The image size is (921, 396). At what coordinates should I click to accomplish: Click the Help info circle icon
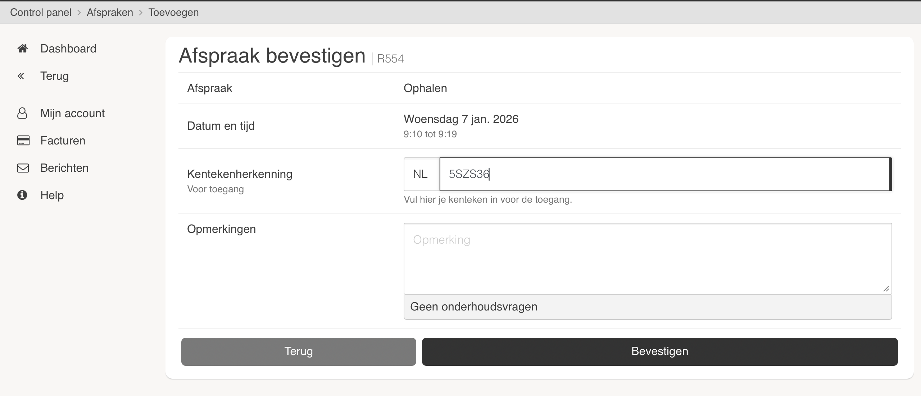pos(22,195)
